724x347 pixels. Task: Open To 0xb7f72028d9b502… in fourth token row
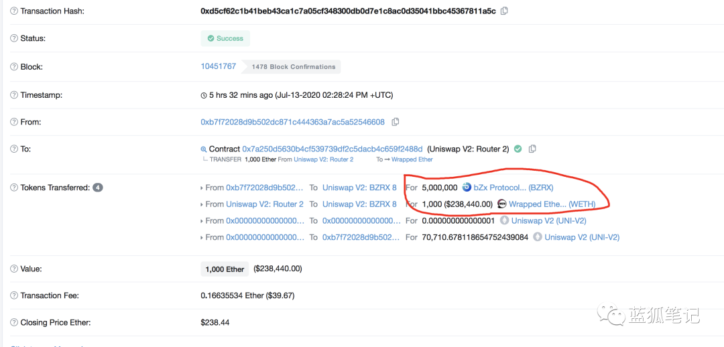(x=361, y=237)
